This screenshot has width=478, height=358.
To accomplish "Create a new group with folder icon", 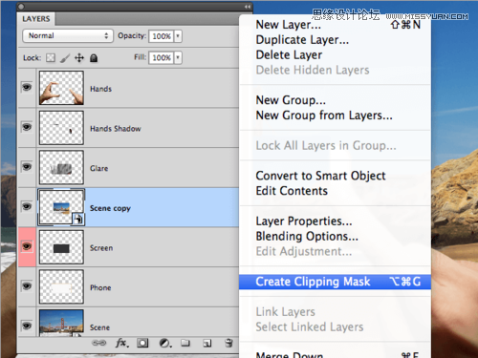I will pos(185,343).
